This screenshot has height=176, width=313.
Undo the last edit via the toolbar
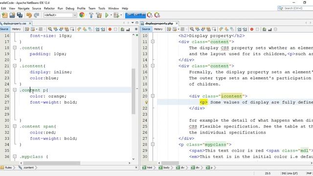29,15
